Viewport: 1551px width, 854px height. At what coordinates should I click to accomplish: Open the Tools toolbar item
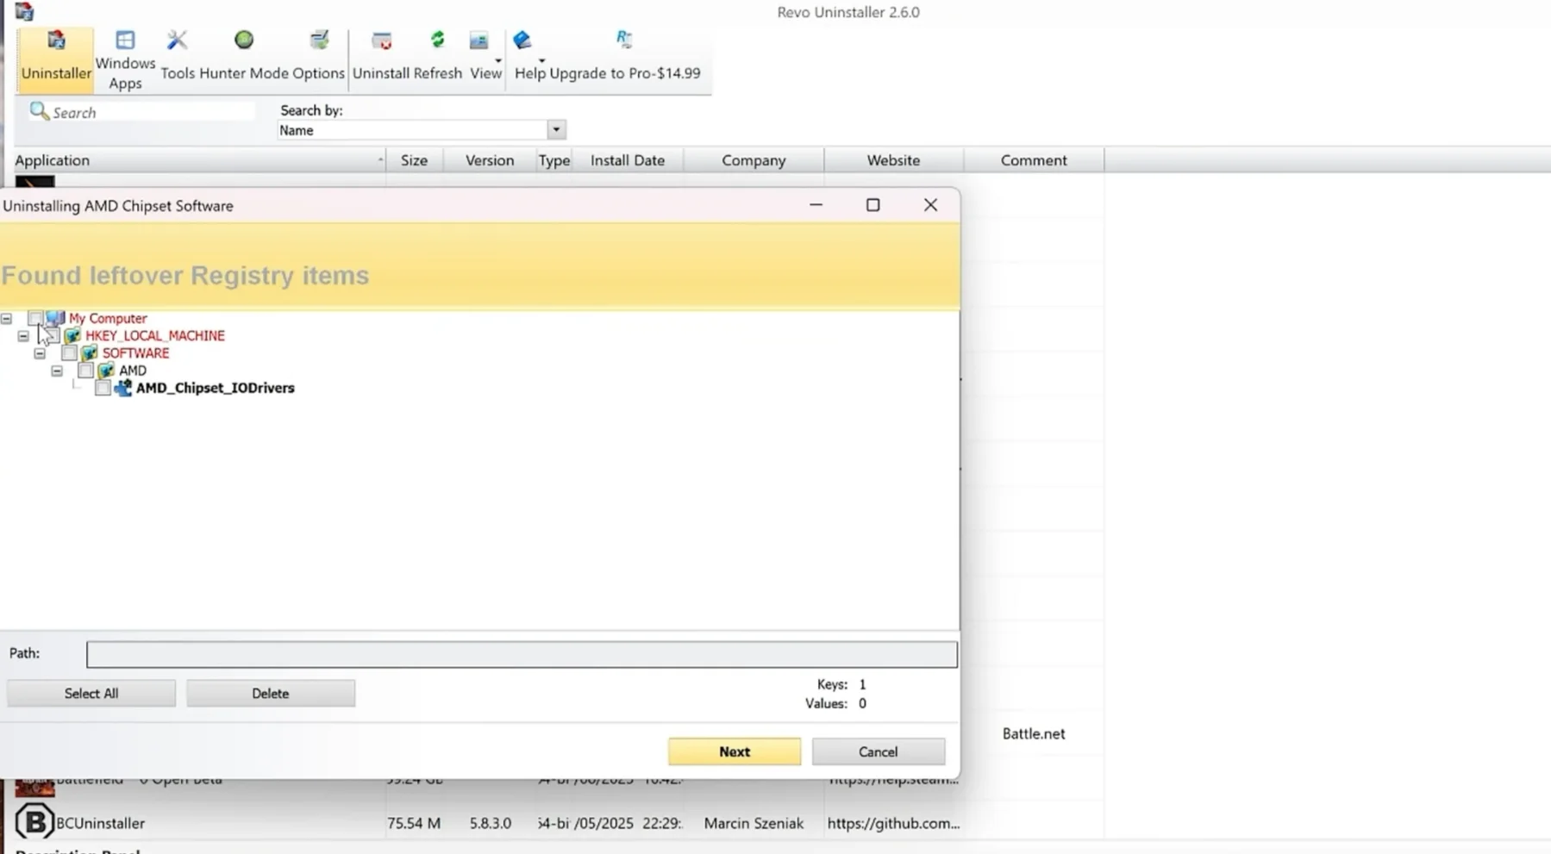178,57
